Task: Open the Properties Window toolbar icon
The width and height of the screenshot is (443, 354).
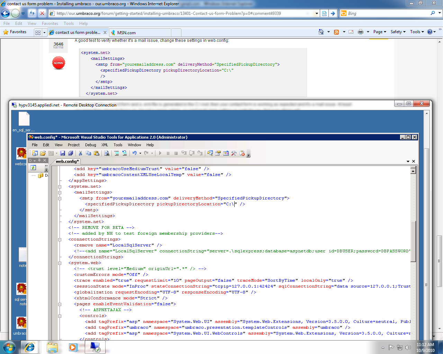Action: tap(218, 153)
